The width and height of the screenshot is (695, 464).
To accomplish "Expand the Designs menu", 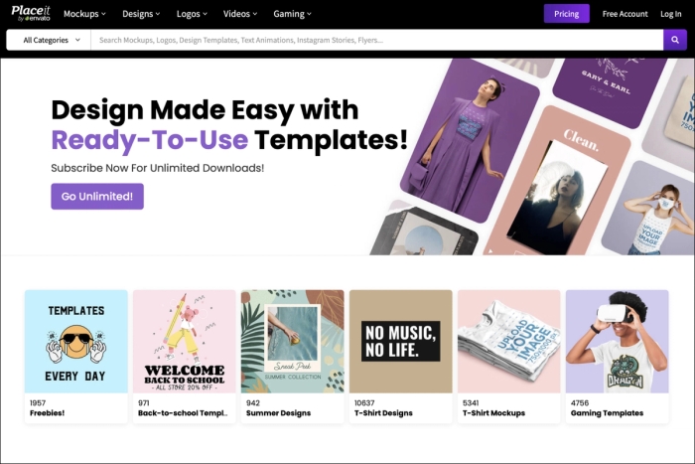I will (x=141, y=14).
